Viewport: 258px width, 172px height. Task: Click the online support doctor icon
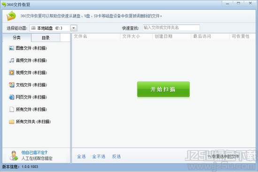click(x=14, y=156)
